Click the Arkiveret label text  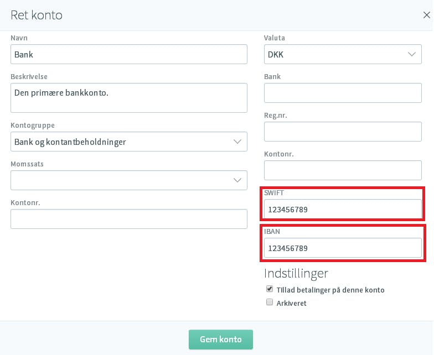pyautogui.click(x=291, y=303)
